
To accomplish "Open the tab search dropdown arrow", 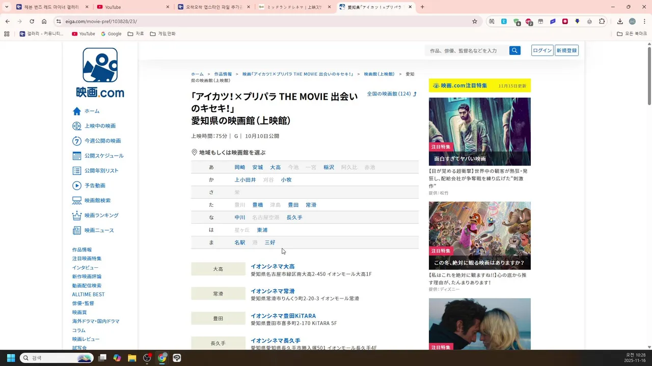I will point(7,7).
